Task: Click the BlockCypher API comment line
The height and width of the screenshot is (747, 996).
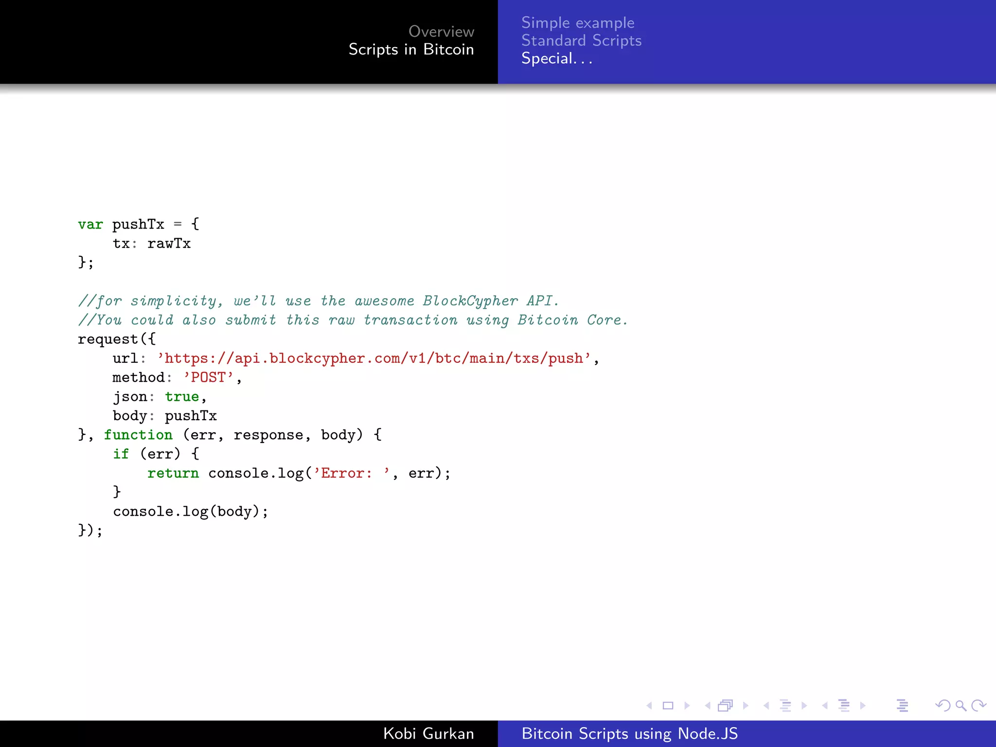Action: (x=319, y=301)
